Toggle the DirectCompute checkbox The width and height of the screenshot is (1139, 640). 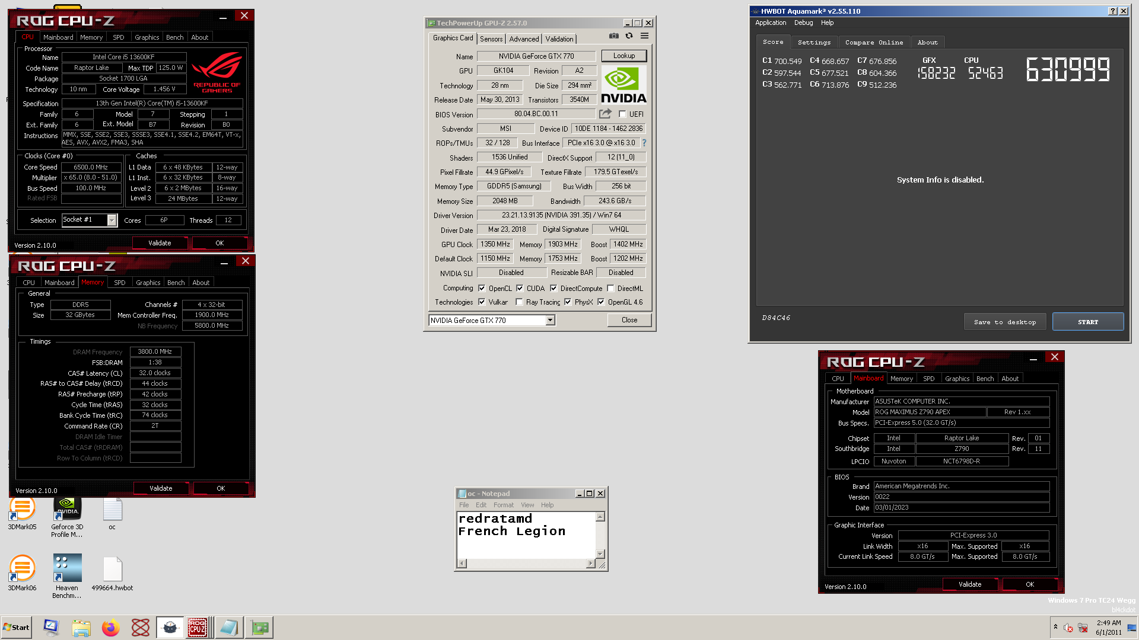point(553,288)
